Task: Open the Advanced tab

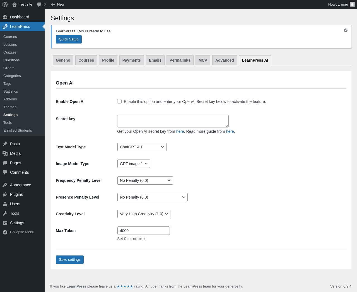Action: click(x=225, y=60)
